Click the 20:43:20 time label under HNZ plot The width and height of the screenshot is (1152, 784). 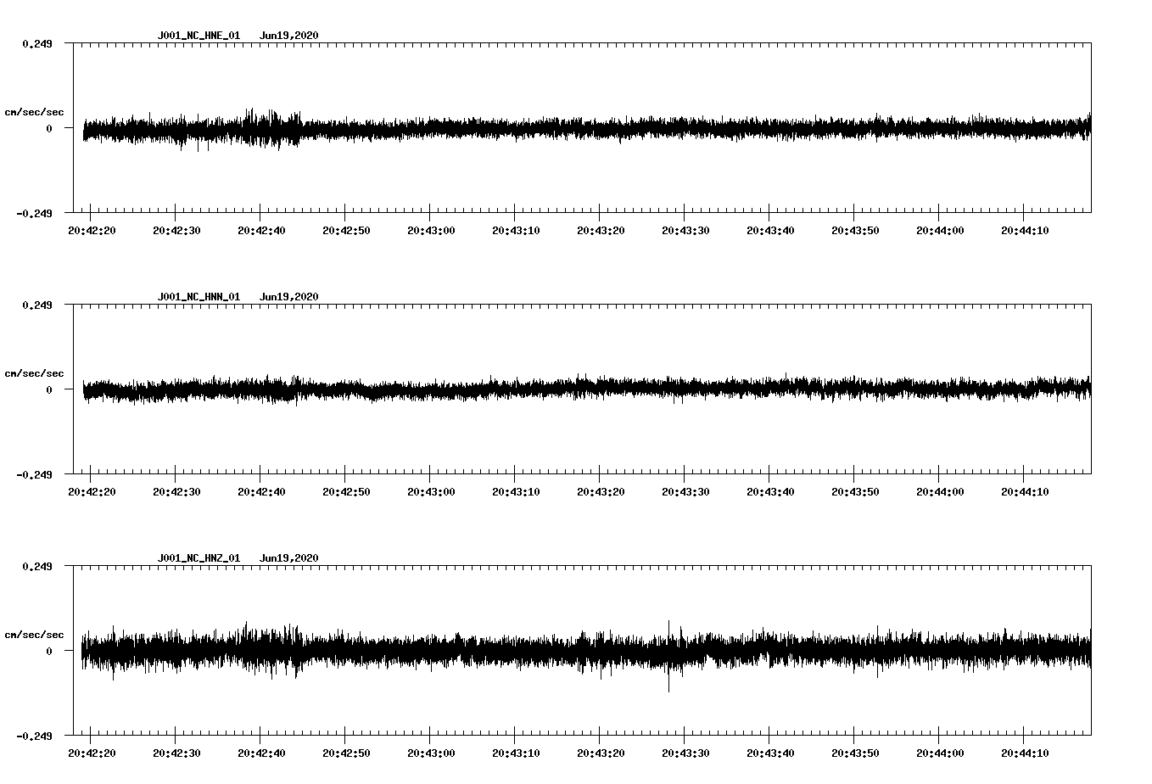[601, 753]
